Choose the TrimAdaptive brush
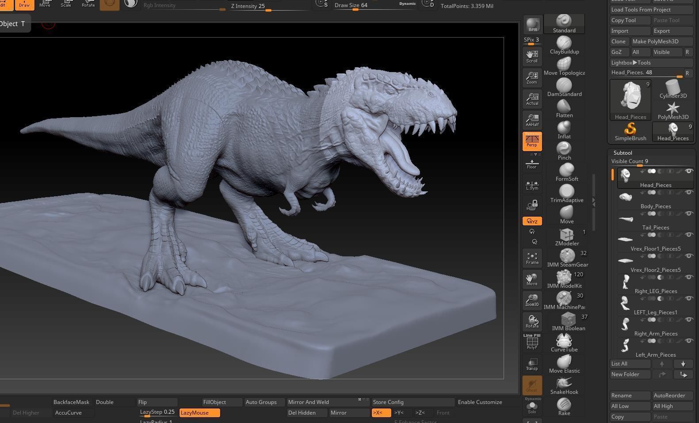699x423 pixels. (567, 194)
